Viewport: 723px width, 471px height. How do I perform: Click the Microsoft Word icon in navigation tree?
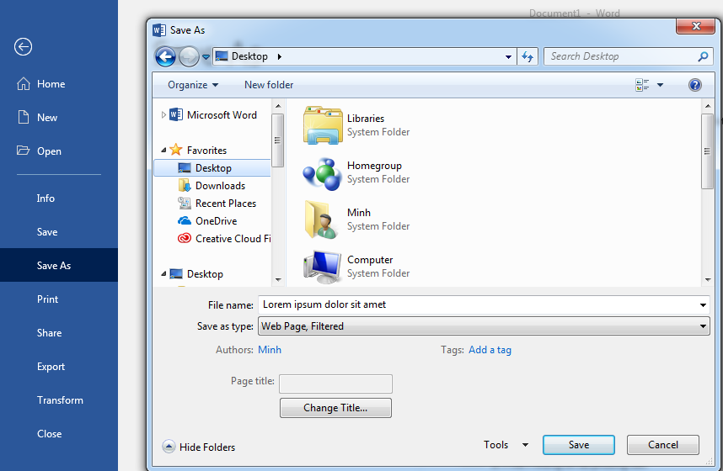pyautogui.click(x=176, y=114)
